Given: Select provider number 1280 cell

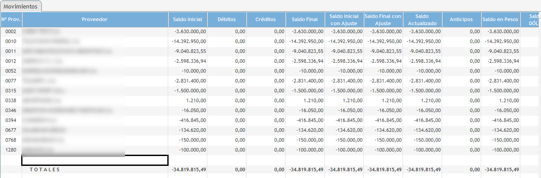Looking at the screenshot, I should pyautogui.click(x=11, y=150).
